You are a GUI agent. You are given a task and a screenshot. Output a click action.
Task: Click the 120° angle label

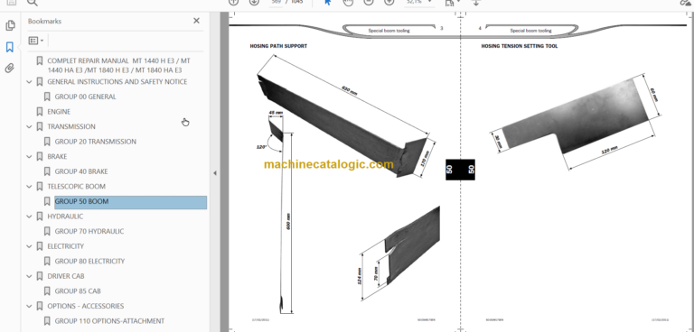pos(261,147)
